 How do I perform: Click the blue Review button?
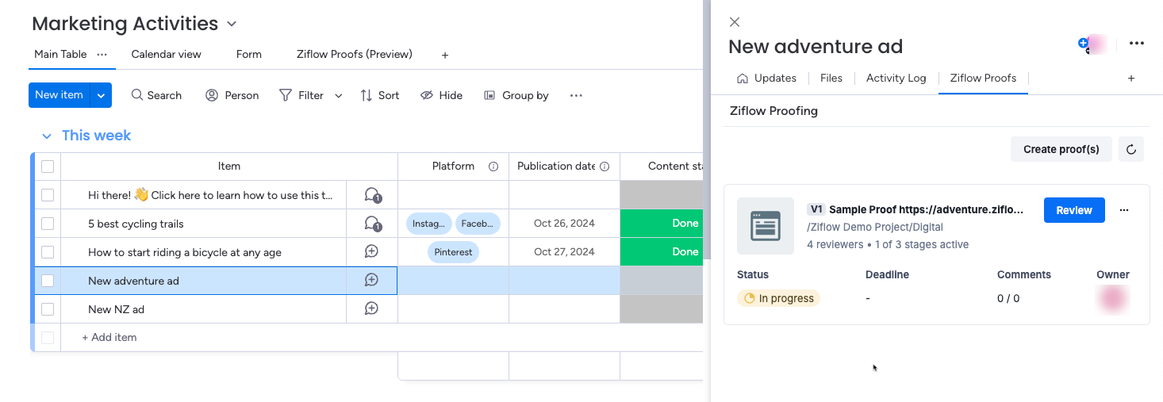(x=1073, y=210)
